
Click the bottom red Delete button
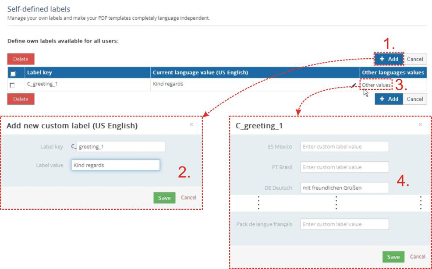(21, 99)
